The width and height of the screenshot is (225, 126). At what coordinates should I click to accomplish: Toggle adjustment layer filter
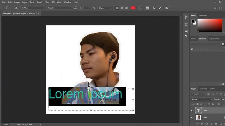(213, 94)
